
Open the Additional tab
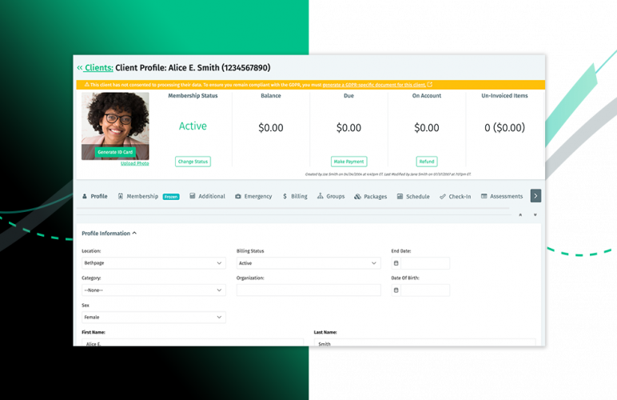coord(207,196)
